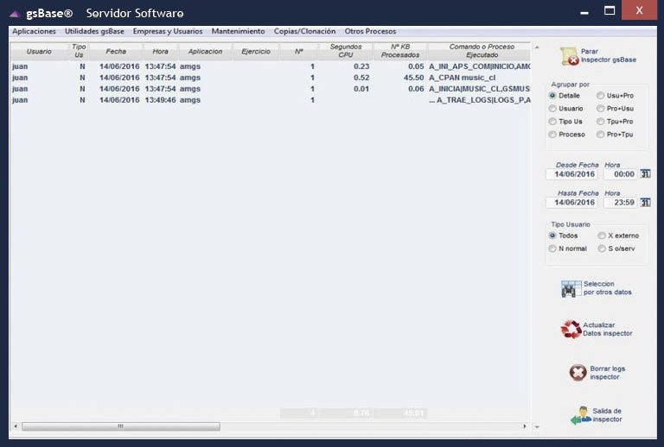Click the horizontal scrollbar thumb
Image resolution: width=664 pixels, height=447 pixels.
point(121,426)
